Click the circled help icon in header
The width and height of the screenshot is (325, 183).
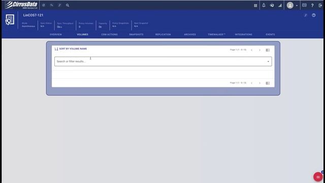(314, 15)
